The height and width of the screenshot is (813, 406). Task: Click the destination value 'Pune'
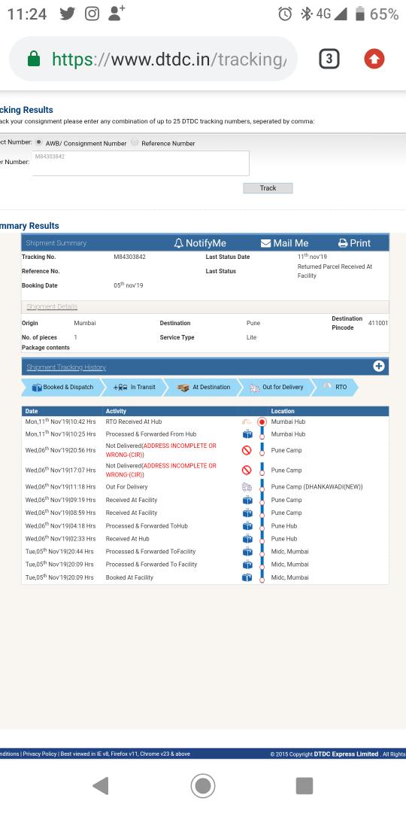coord(253,323)
